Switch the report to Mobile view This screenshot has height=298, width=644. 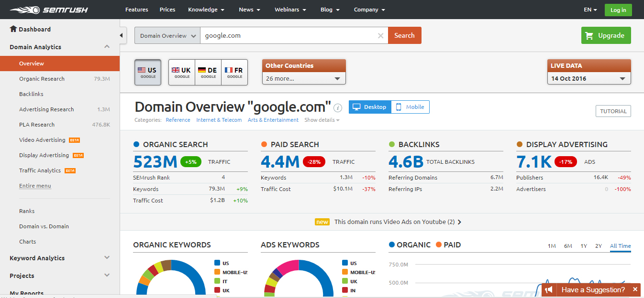[410, 107]
